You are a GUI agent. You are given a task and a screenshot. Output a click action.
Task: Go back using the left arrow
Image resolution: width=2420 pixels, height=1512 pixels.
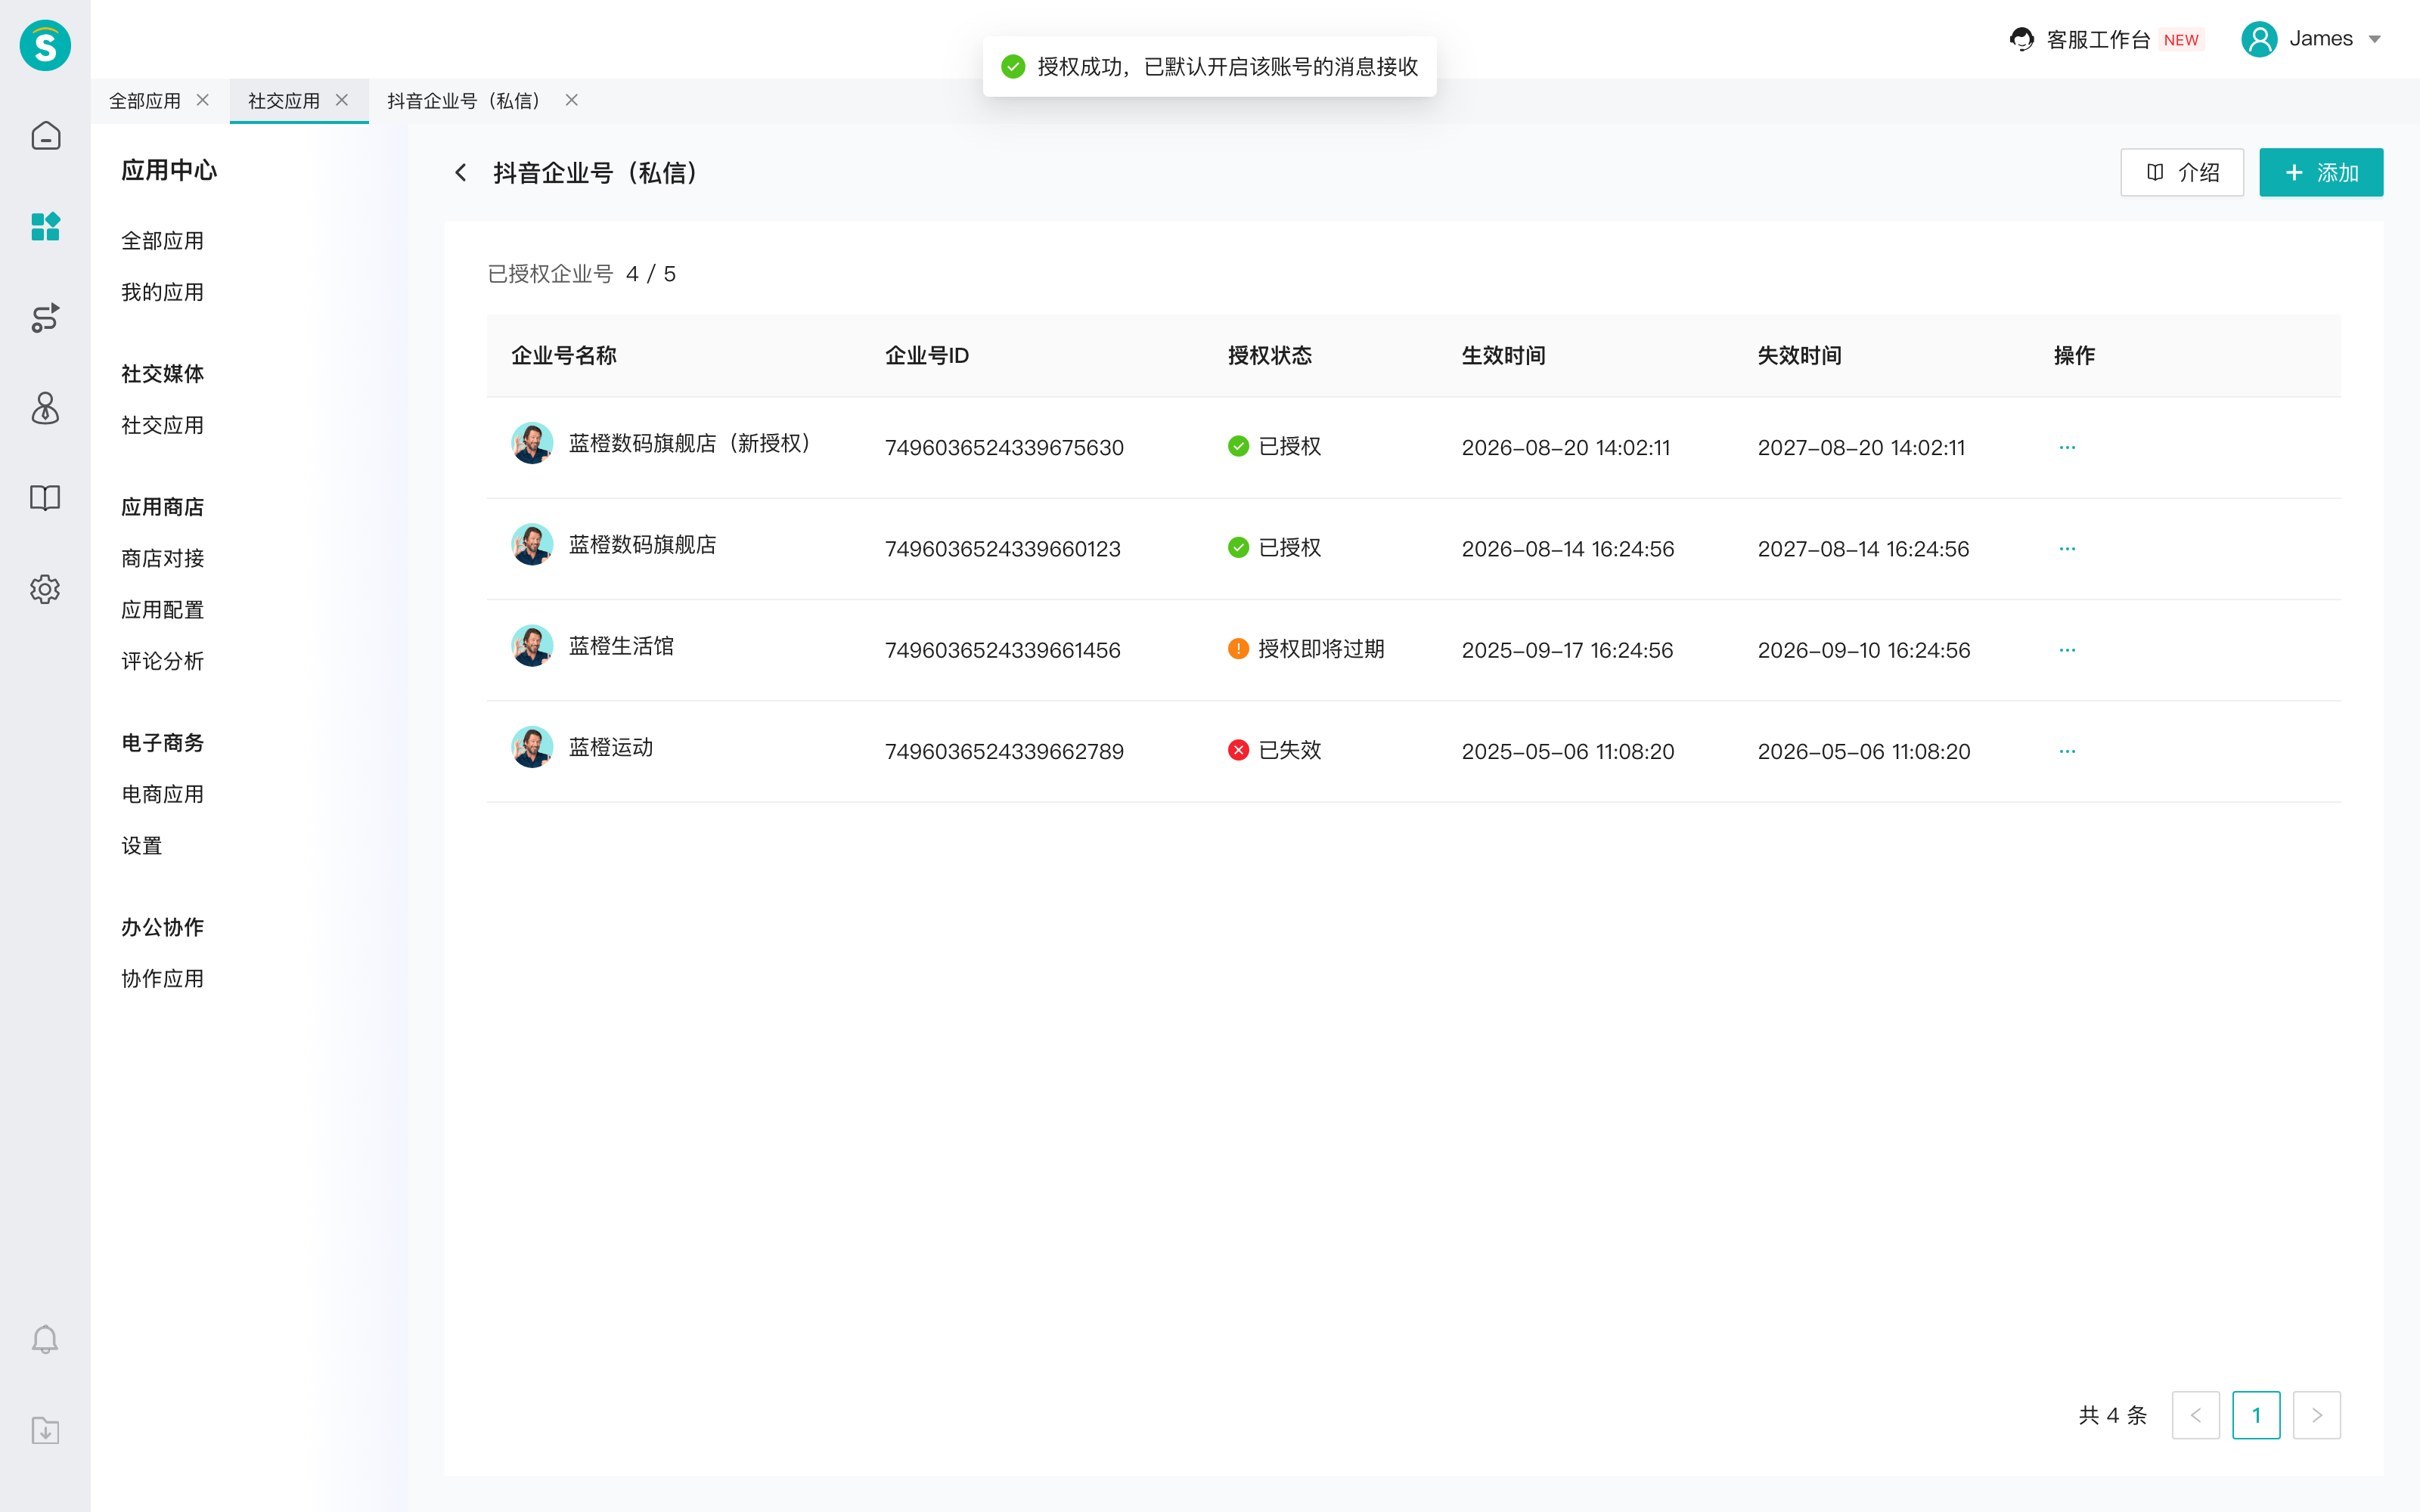pyautogui.click(x=460, y=173)
